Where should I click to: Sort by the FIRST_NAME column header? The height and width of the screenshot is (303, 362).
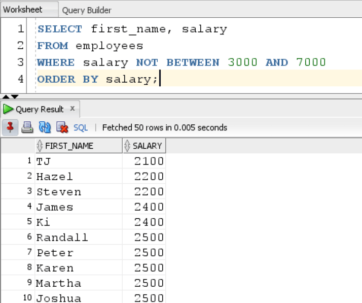click(x=79, y=146)
